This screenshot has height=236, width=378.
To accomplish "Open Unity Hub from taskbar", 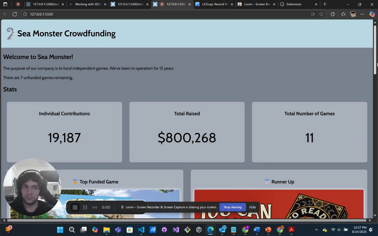I will [x=199, y=230].
